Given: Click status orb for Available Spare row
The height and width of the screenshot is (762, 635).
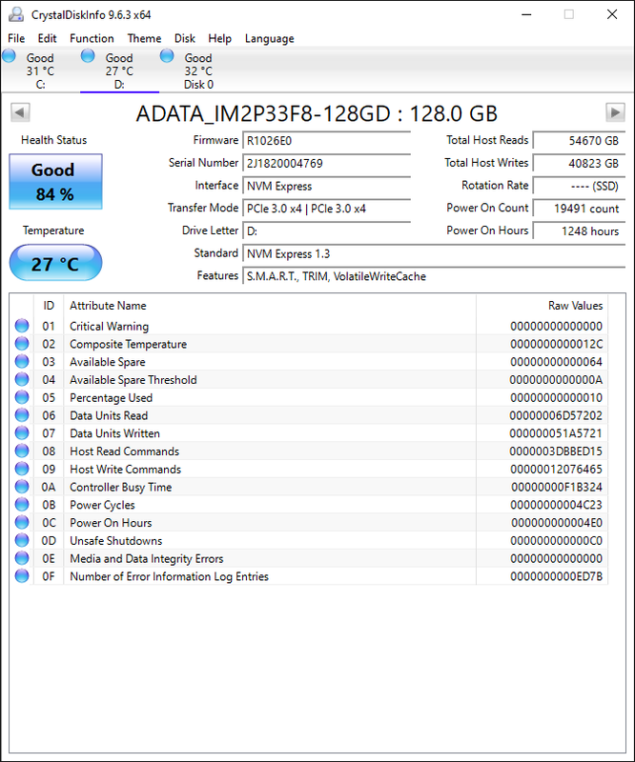Looking at the screenshot, I should coord(22,362).
